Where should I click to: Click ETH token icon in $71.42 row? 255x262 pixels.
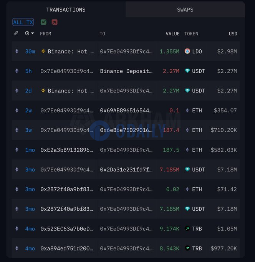pos(187,189)
